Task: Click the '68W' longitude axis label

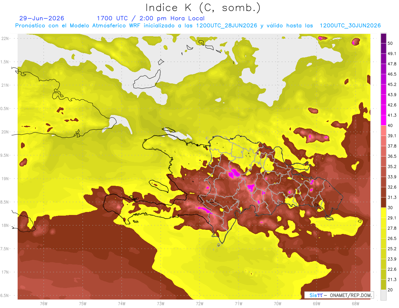Action: [x=355, y=303]
